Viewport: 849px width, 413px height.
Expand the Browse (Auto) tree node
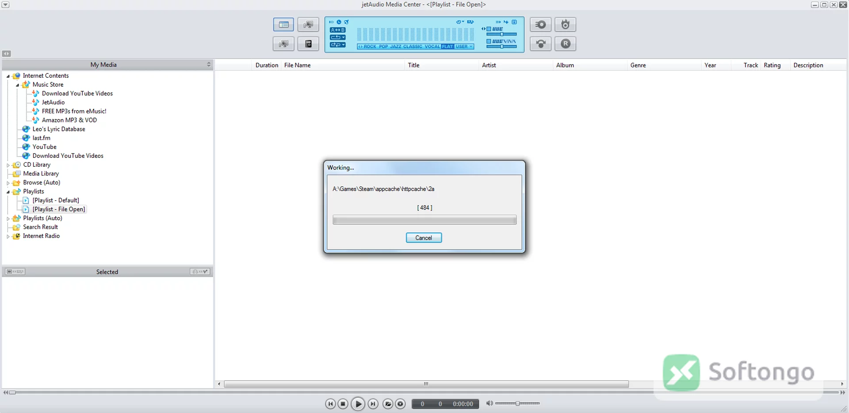click(x=8, y=183)
